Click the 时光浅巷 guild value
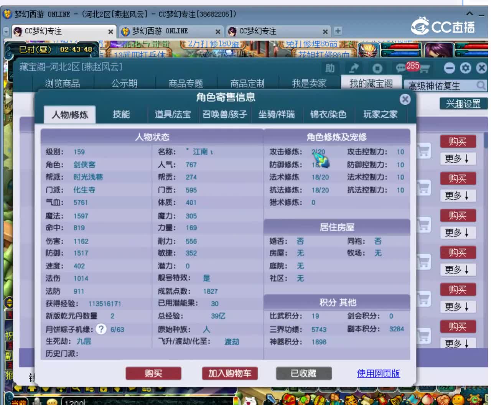This screenshot has height=405, width=491. (x=88, y=177)
